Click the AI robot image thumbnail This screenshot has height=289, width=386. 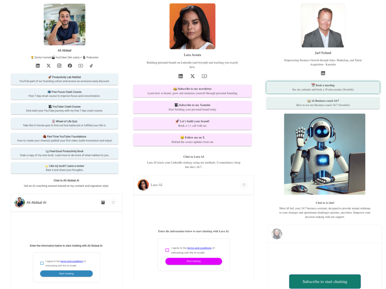click(x=324, y=154)
